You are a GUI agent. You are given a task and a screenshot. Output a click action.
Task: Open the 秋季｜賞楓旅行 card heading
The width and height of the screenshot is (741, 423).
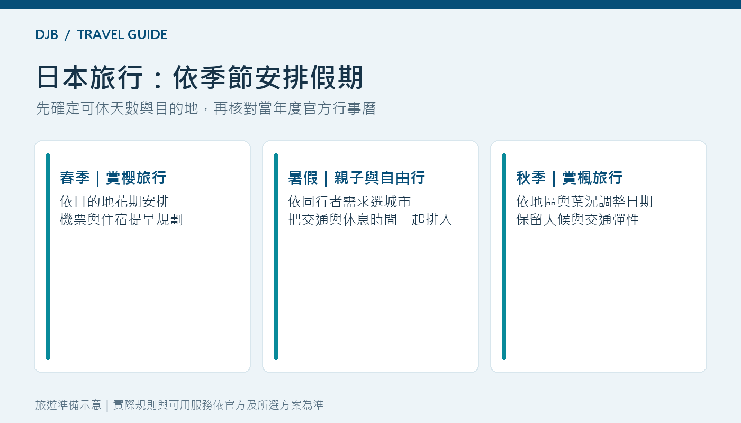pos(570,178)
